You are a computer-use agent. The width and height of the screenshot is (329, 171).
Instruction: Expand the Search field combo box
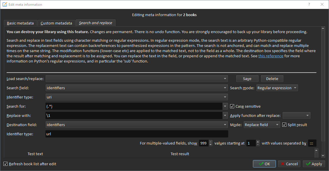point(137,88)
